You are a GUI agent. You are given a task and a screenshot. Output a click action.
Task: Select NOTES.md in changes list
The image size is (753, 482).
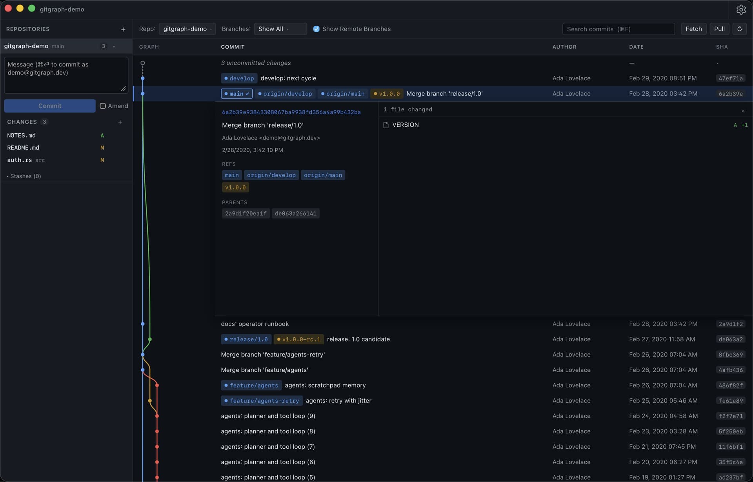click(x=66, y=135)
